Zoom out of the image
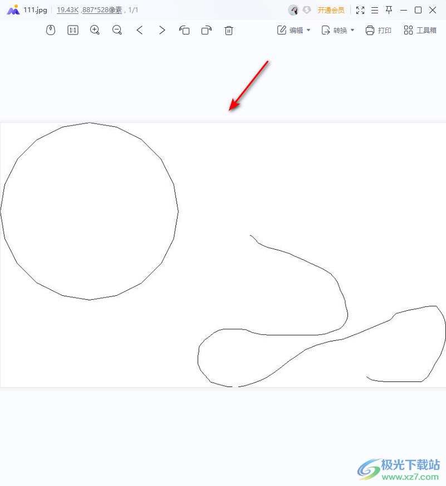The width and height of the screenshot is (446, 486). click(x=117, y=30)
